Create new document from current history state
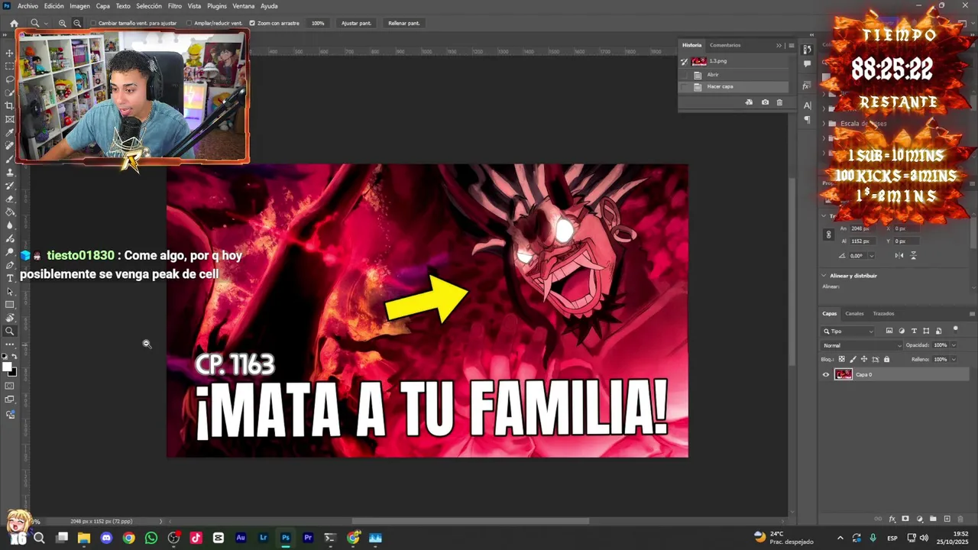This screenshot has height=550, width=978. click(749, 102)
